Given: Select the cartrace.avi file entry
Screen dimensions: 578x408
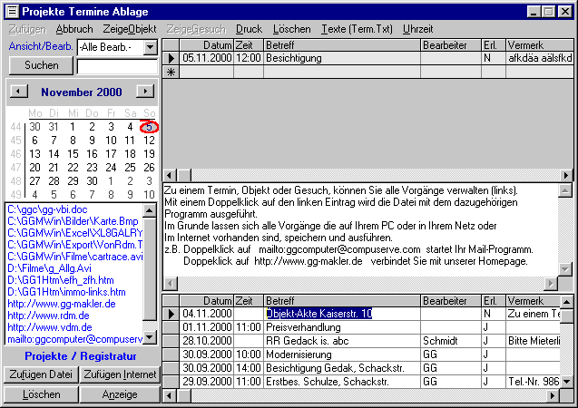Looking at the screenshot, I should (x=74, y=257).
